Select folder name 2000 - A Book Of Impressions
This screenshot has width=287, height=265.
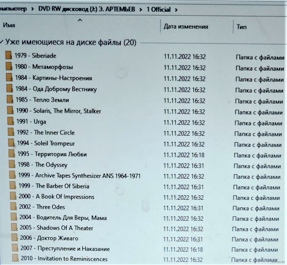(57, 197)
